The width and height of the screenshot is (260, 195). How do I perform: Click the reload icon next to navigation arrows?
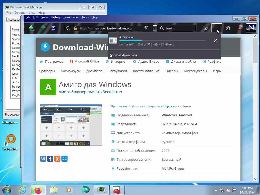coord(53,28)
